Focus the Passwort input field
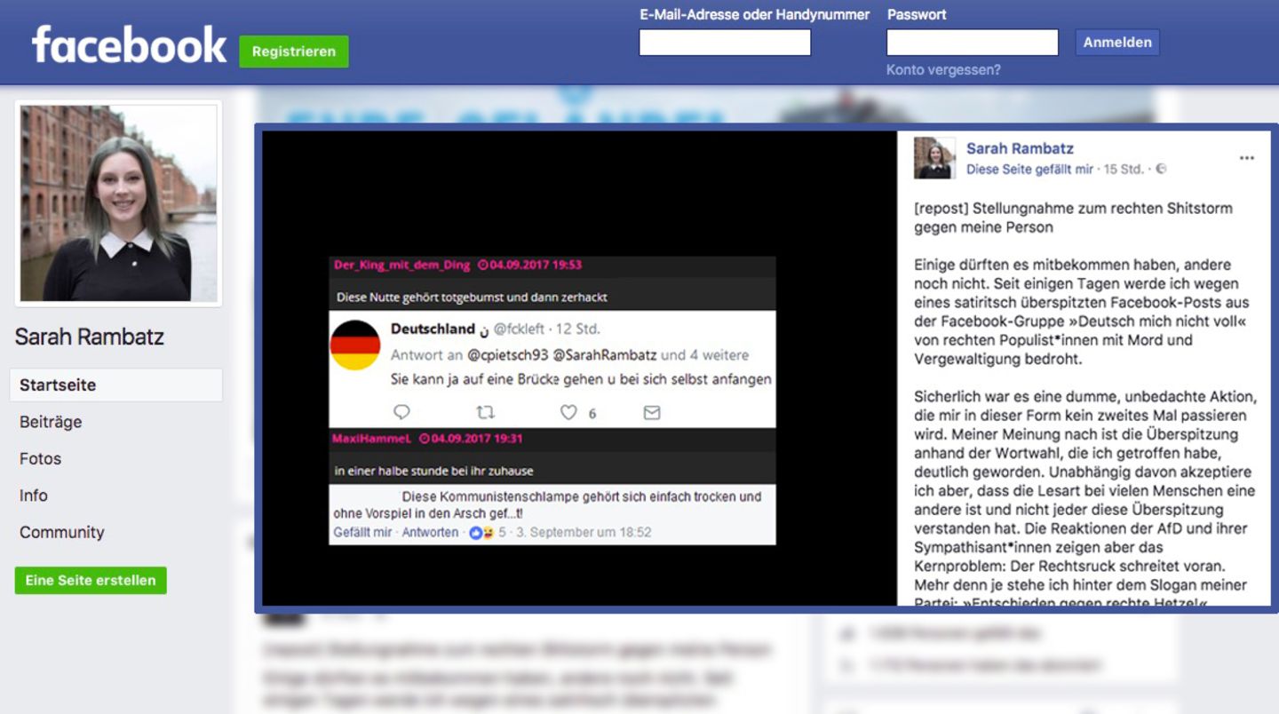This screenshot has width=1279, height=714. click(x=972, y=43)
